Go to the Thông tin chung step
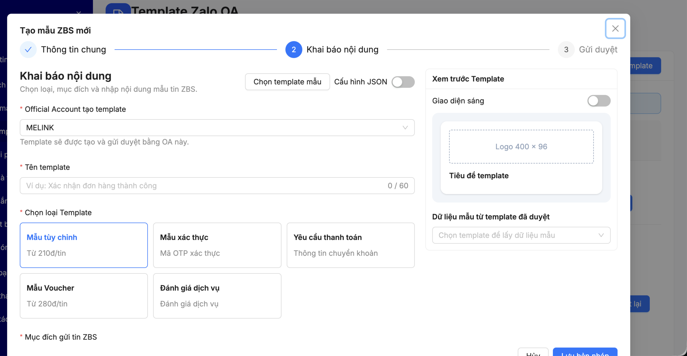Image resolution: width=687 pixels, height=356 pixels. (x=73, y=50)
